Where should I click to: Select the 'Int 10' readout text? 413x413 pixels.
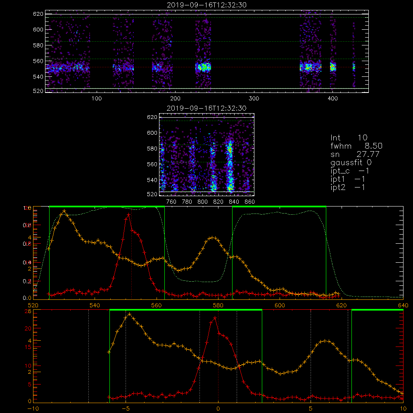(349, 138)
